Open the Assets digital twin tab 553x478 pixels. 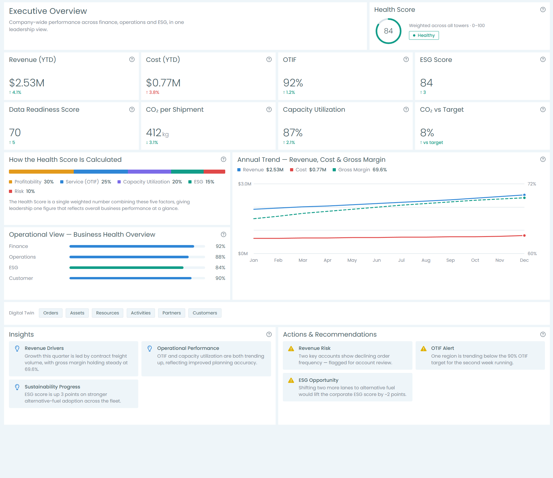click(77, 313)
